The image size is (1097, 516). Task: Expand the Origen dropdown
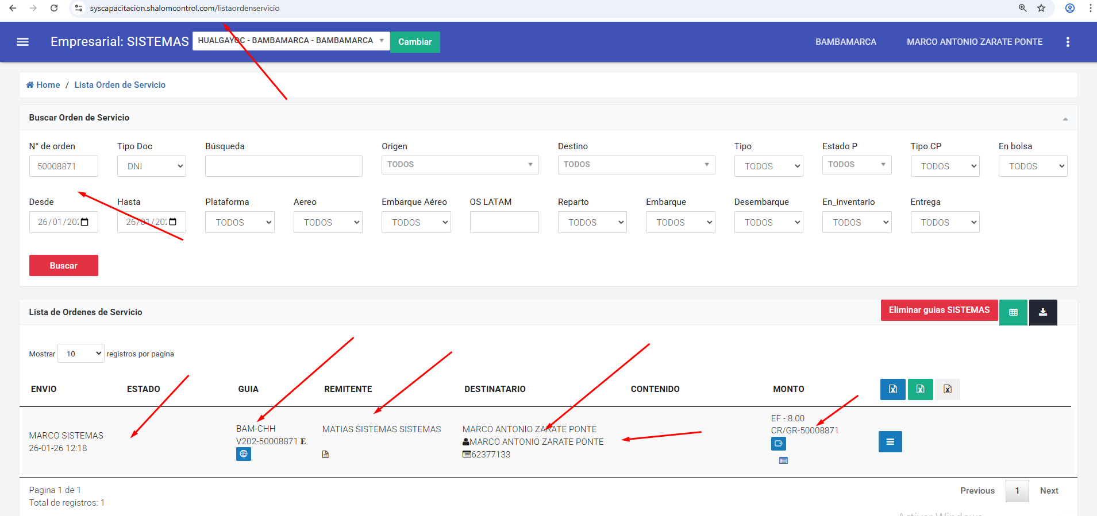click(x=460, y=165)
